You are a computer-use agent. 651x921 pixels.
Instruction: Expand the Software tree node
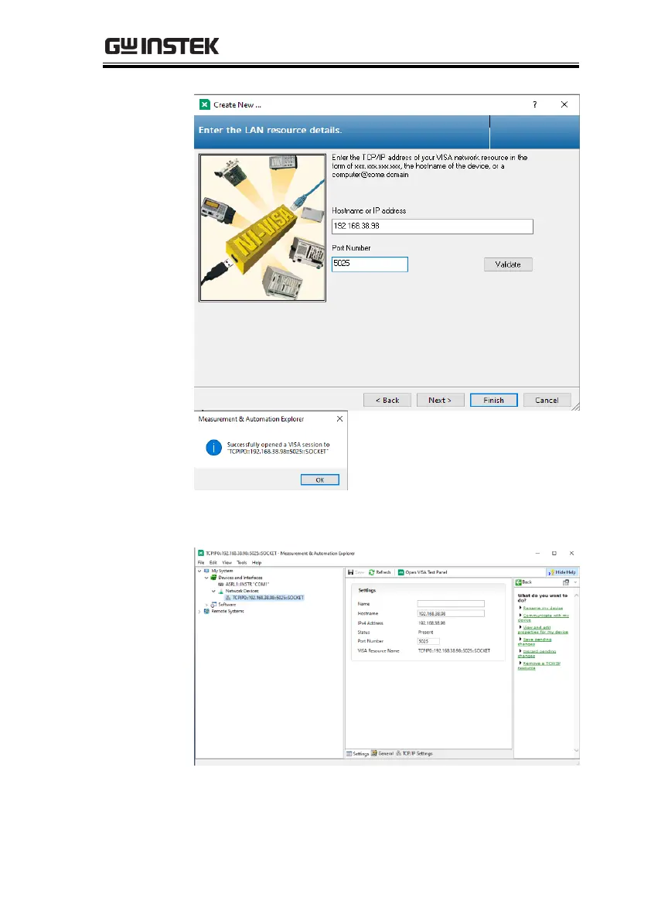coord(207,604)
